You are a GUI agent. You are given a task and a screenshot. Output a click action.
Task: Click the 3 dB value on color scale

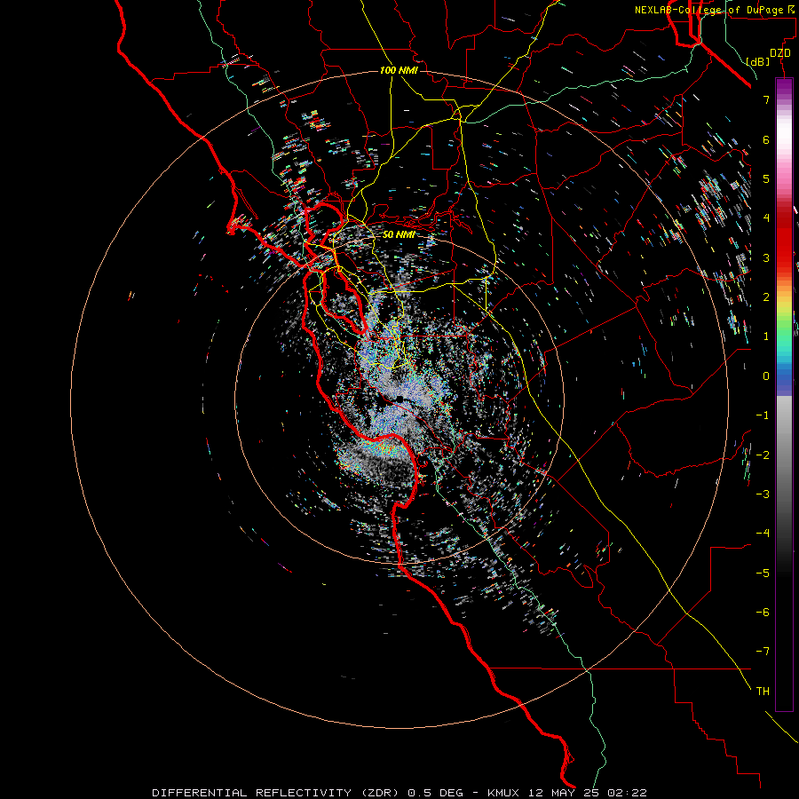pyautogui.click(x=766, y=257)
